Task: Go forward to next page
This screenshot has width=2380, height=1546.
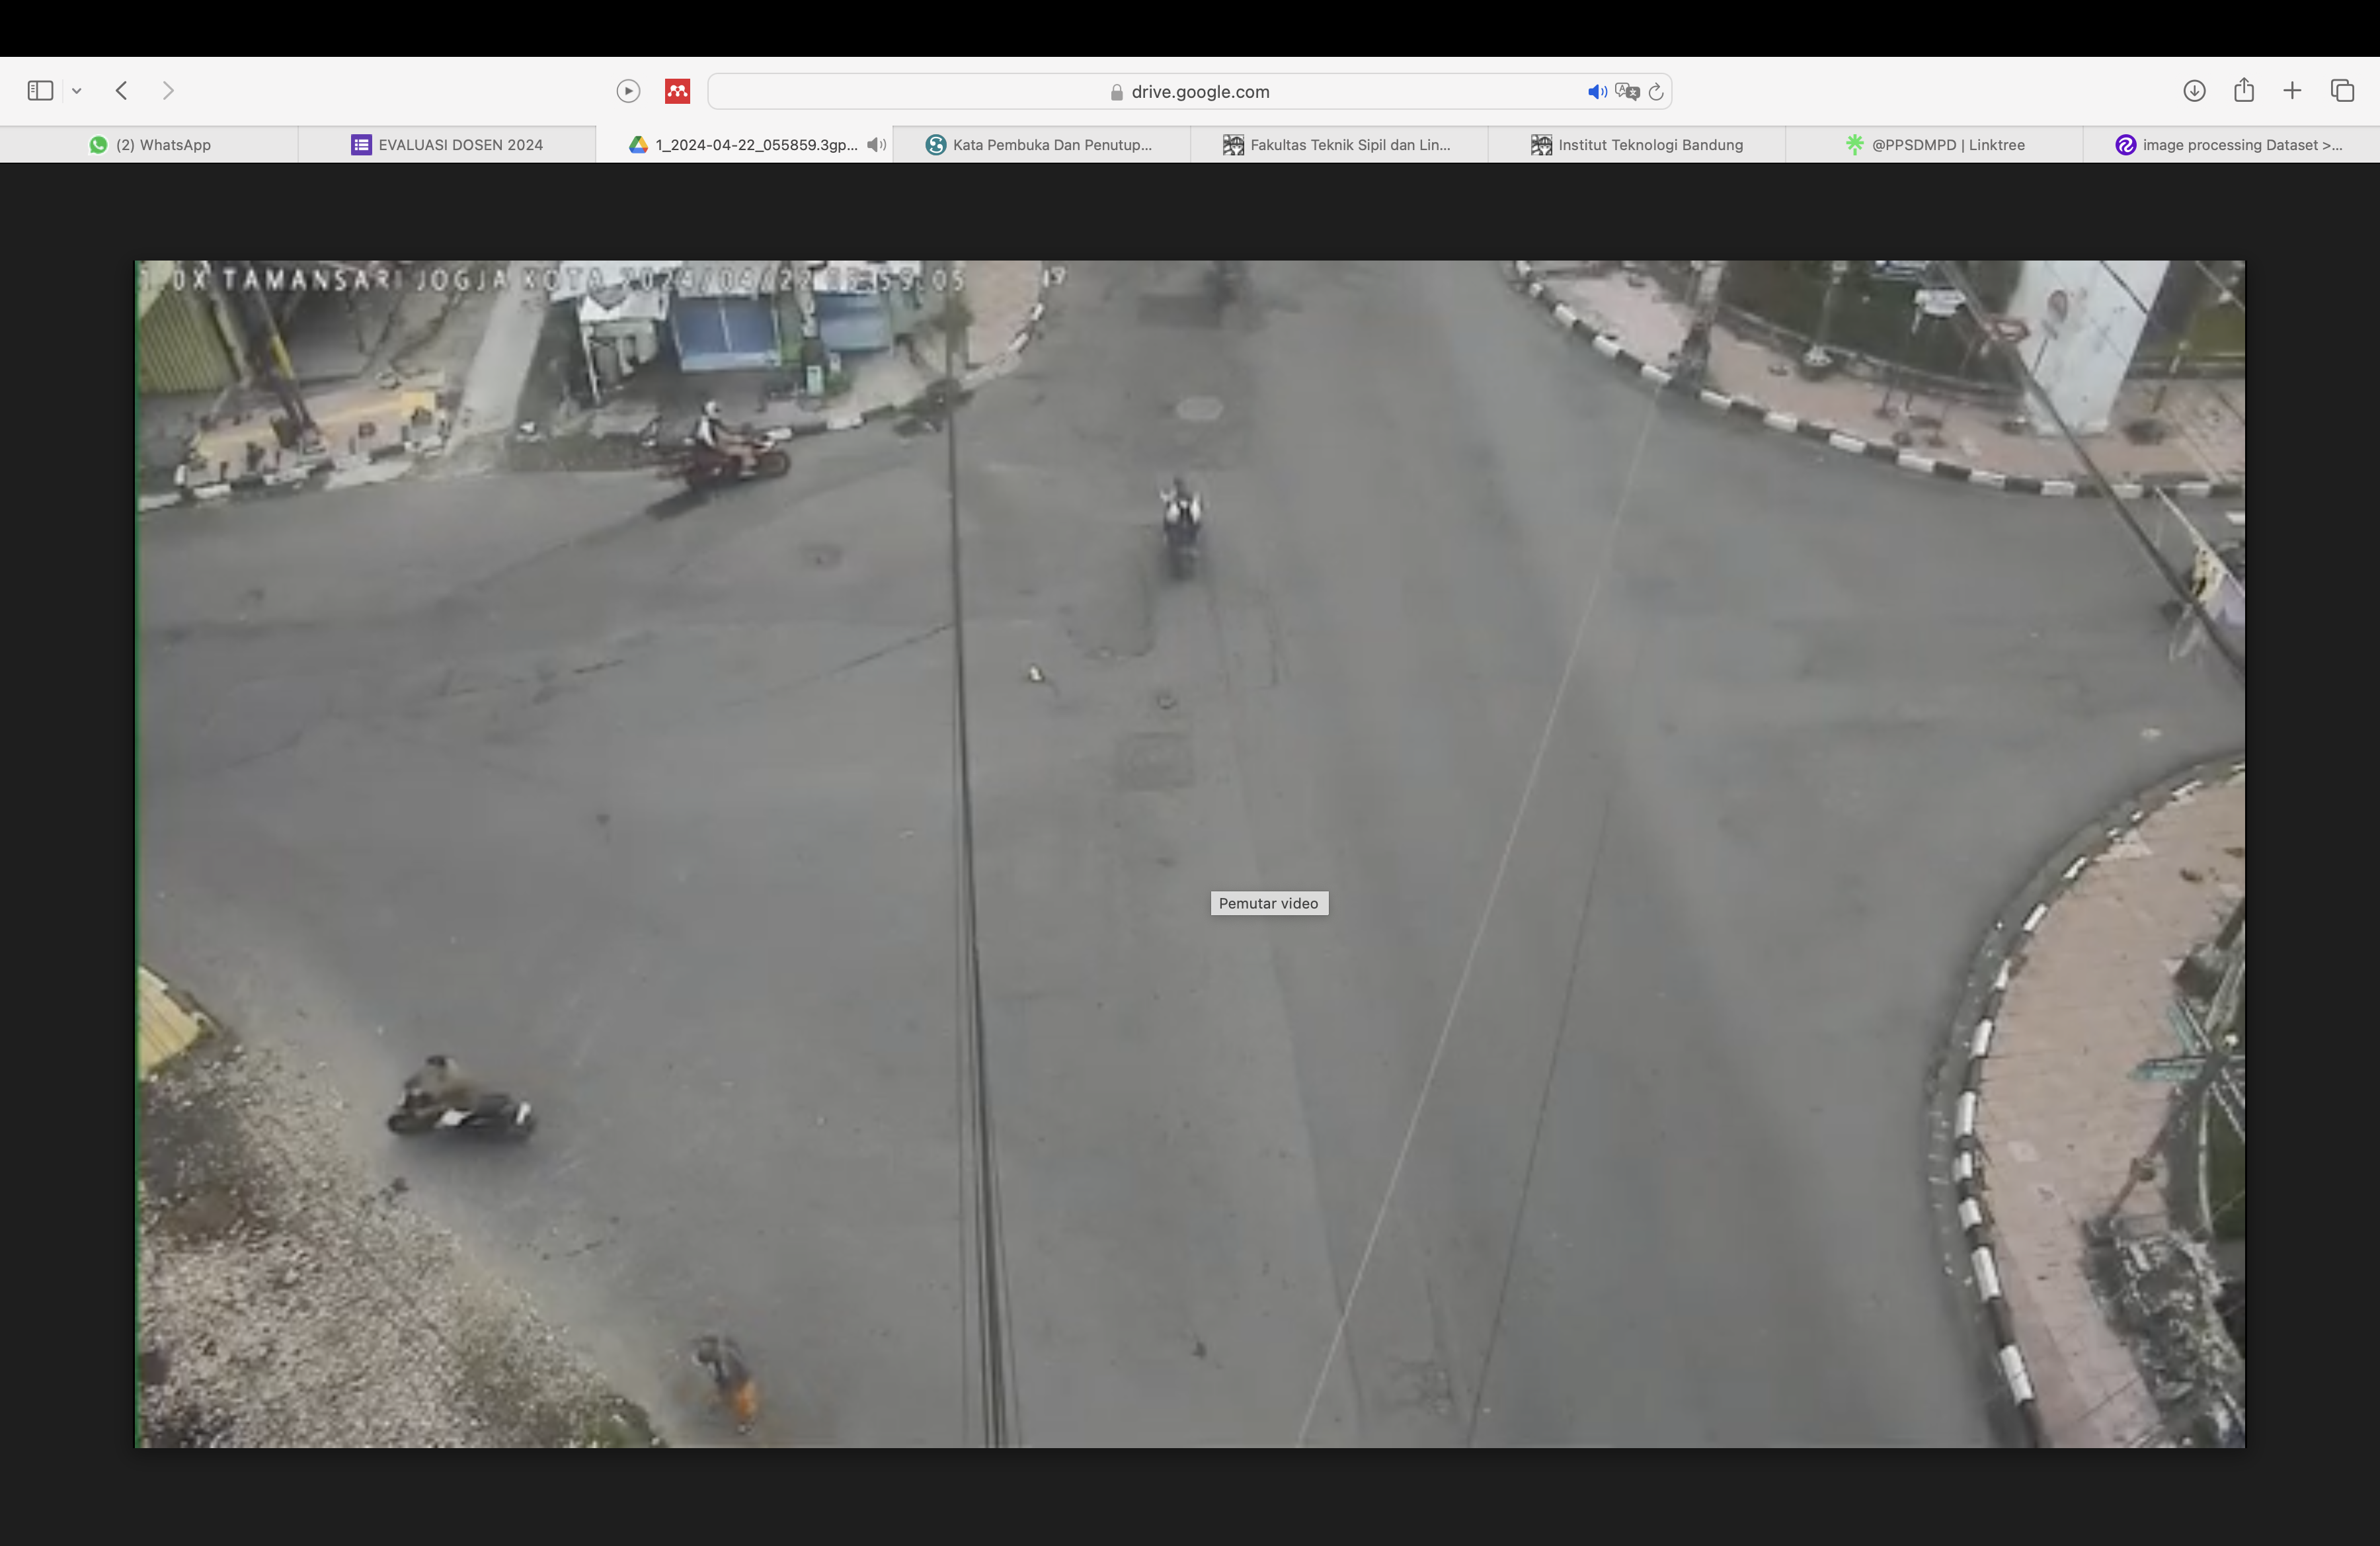Action: 168,91
